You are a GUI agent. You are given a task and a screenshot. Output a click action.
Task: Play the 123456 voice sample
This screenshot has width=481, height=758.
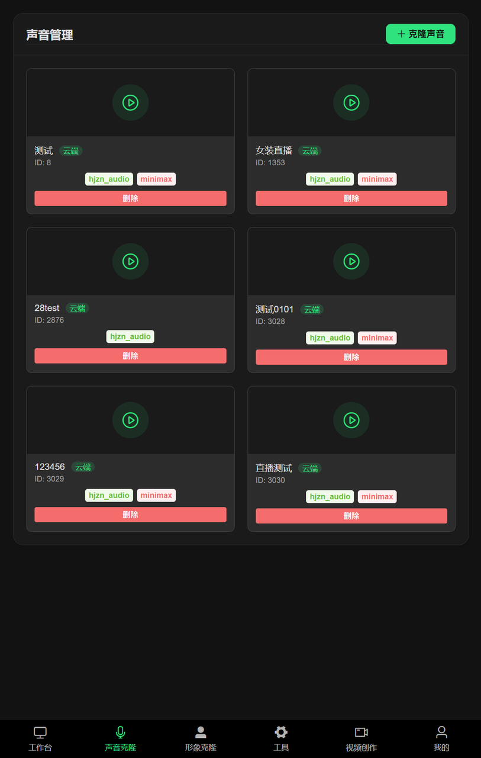click(x=130, y=420)
